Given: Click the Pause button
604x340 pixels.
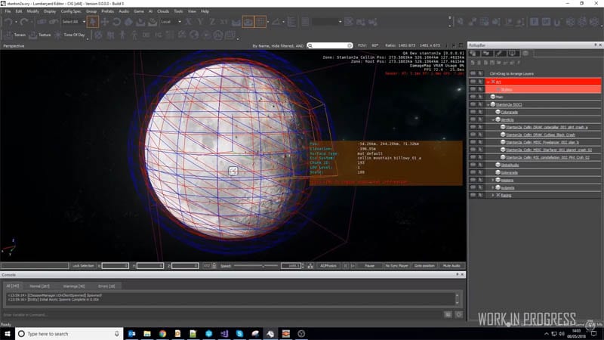Looking at the screenshot, I should pos(369,266).
